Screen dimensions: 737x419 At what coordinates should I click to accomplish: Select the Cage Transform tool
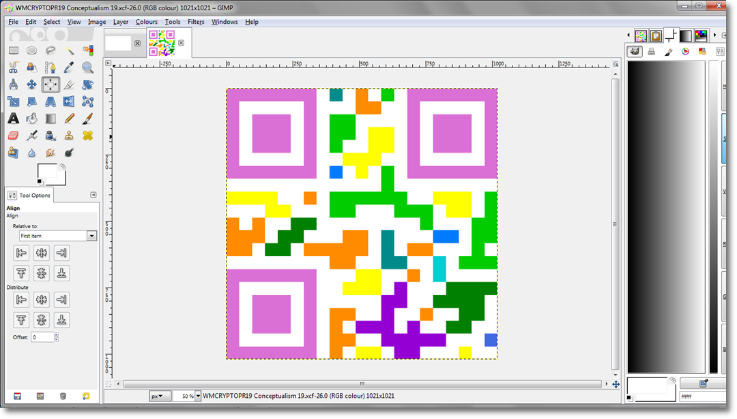pos(88,102)
